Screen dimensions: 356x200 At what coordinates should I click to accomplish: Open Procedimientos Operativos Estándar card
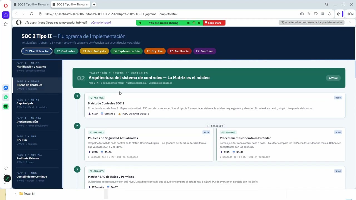click(281, 144)
